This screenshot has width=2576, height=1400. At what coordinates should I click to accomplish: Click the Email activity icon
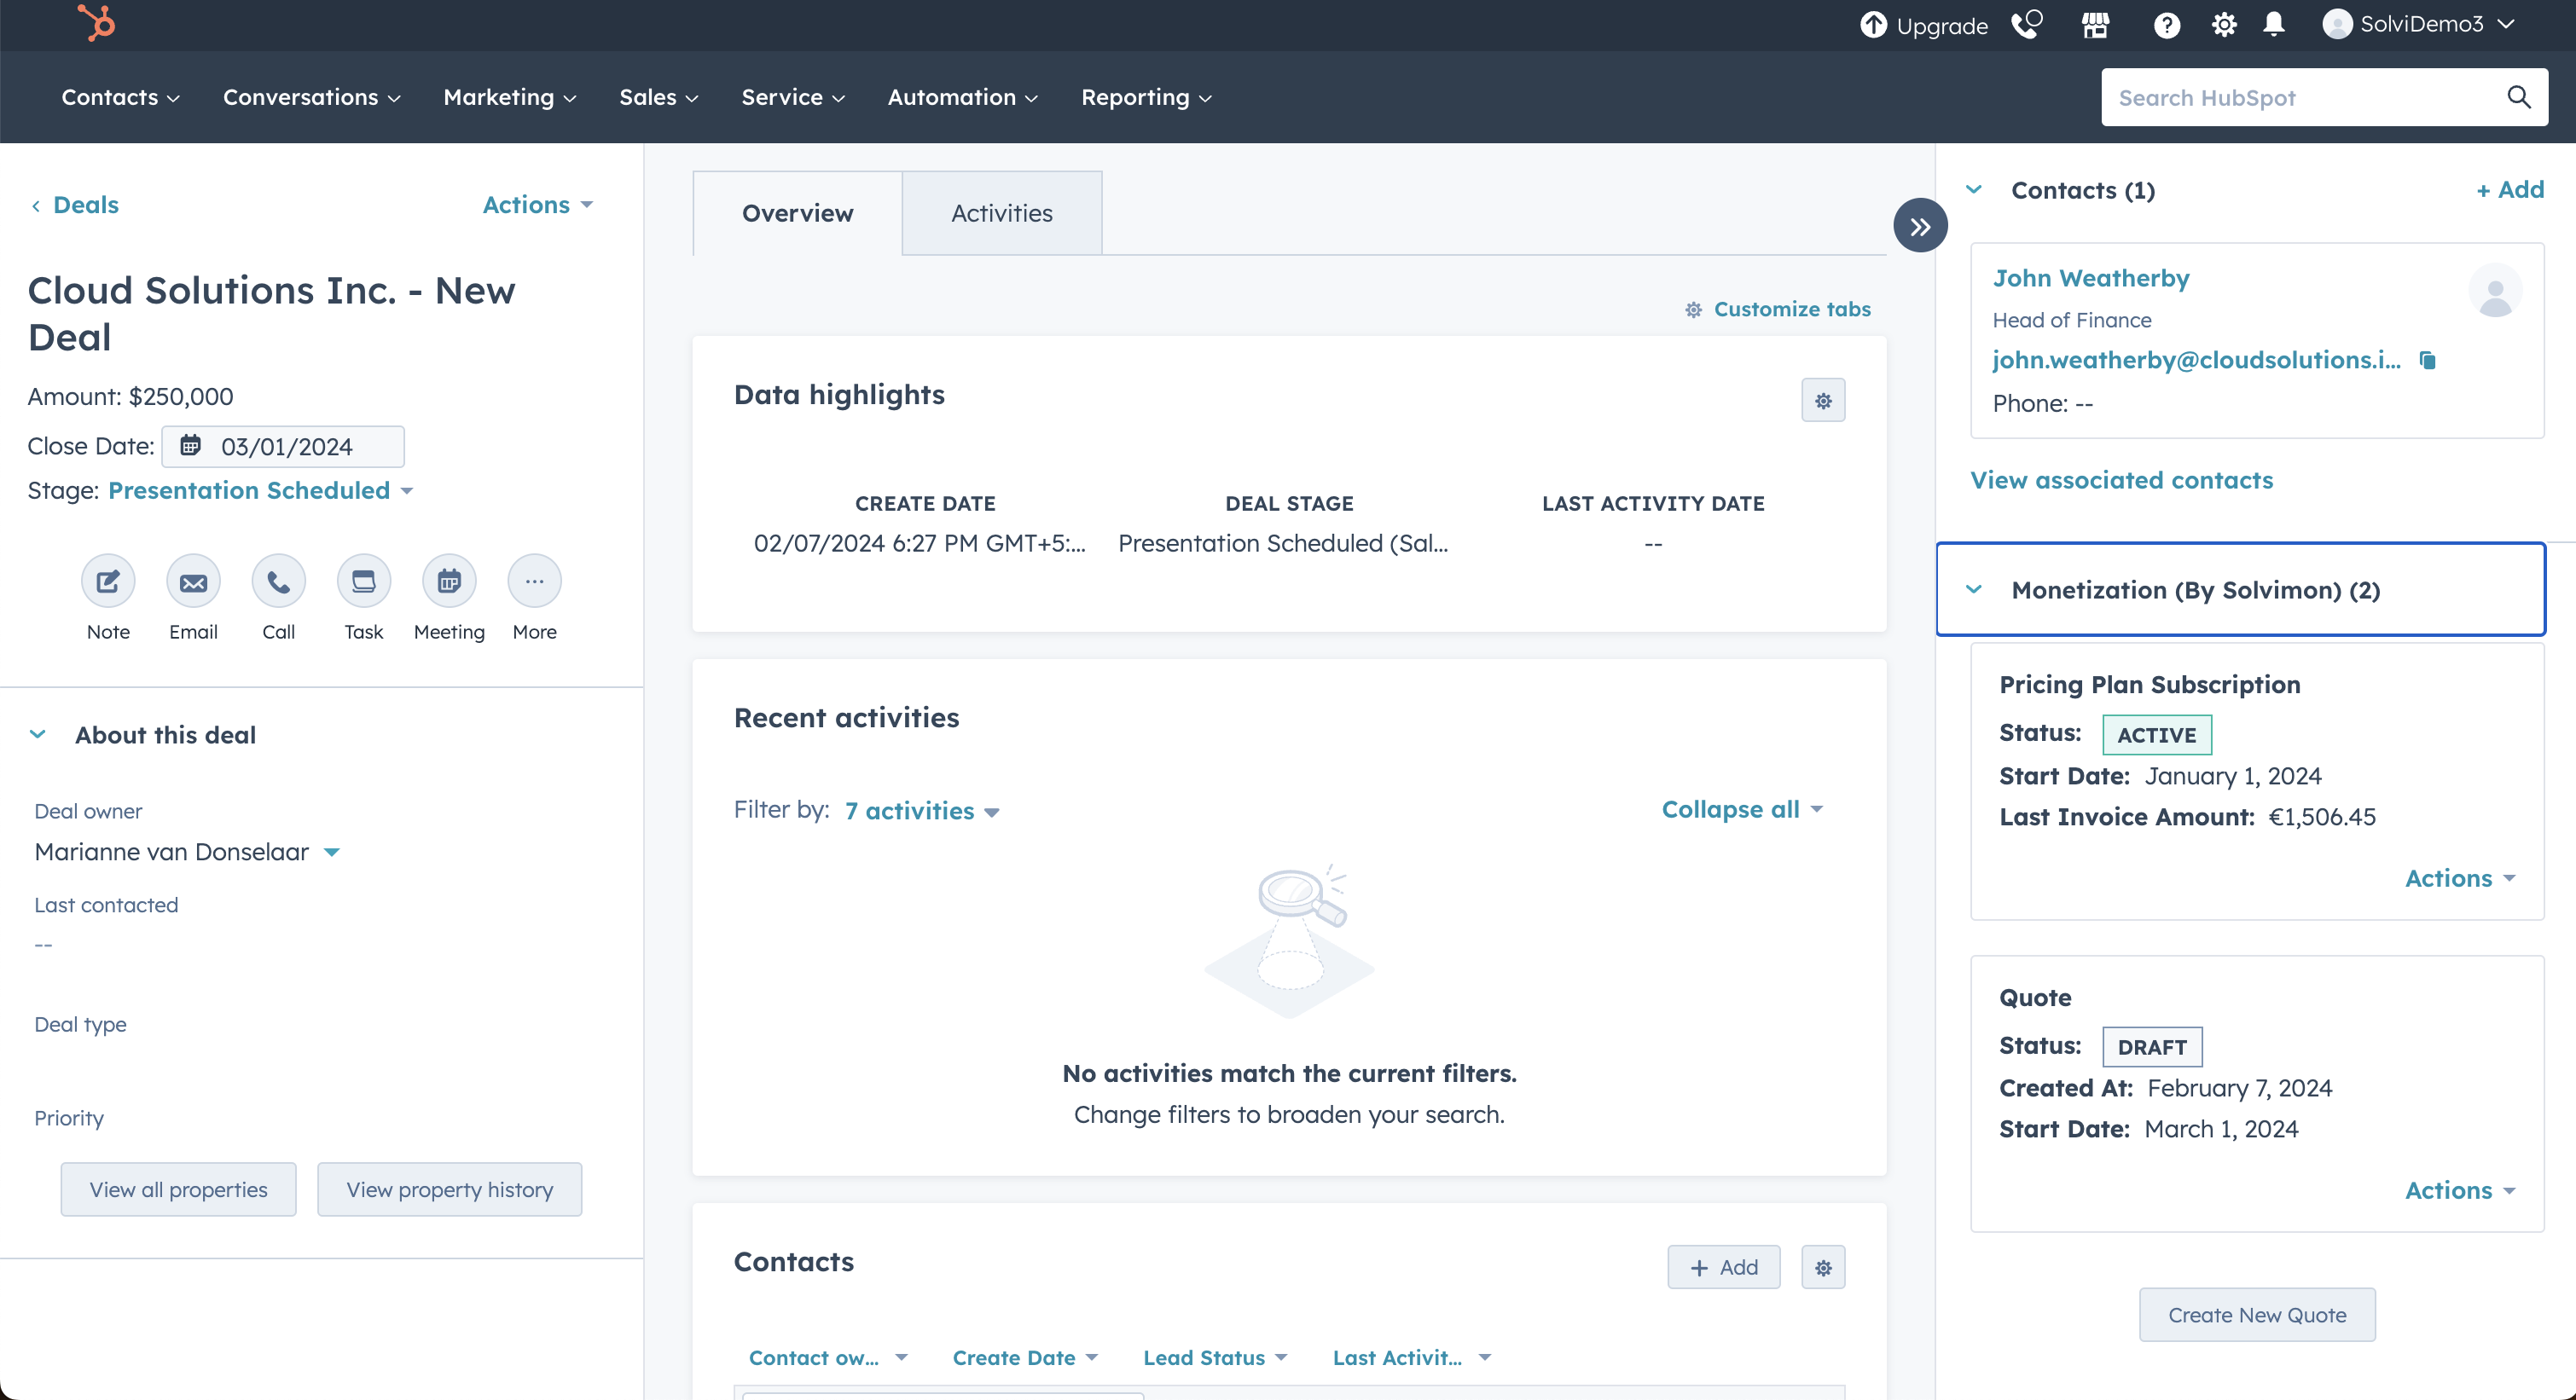193,581
